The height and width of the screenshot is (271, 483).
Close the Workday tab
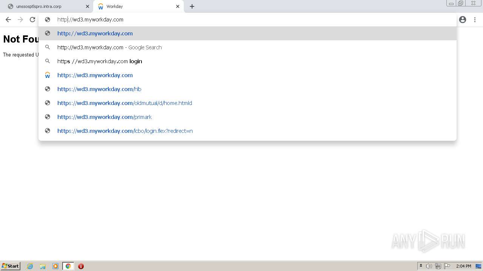178,6
